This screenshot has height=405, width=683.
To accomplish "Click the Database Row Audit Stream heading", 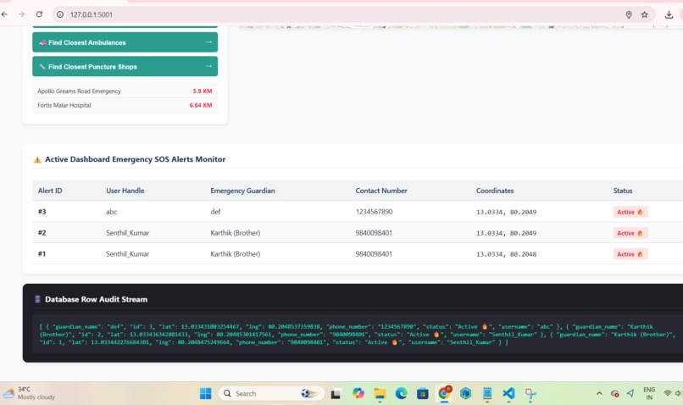I will 97,299.
